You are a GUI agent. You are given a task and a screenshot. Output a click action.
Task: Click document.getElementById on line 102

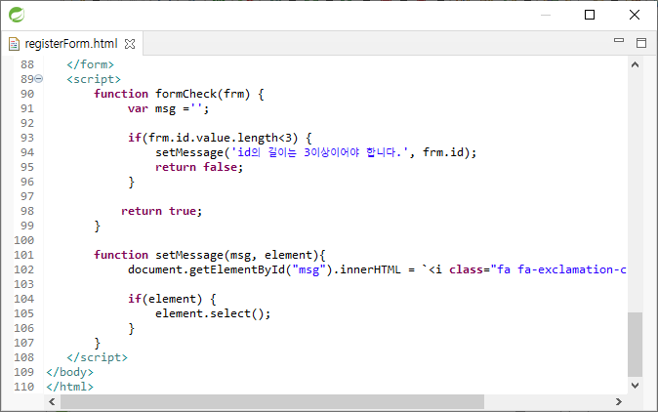(206, 269)
